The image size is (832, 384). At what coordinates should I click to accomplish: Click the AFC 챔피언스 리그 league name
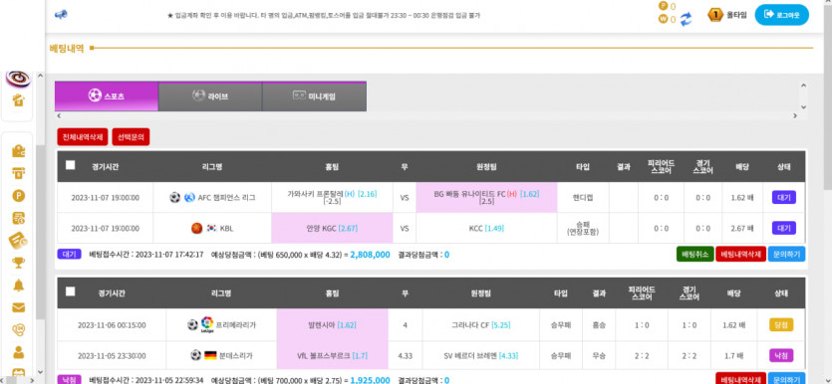pos(226,198)
